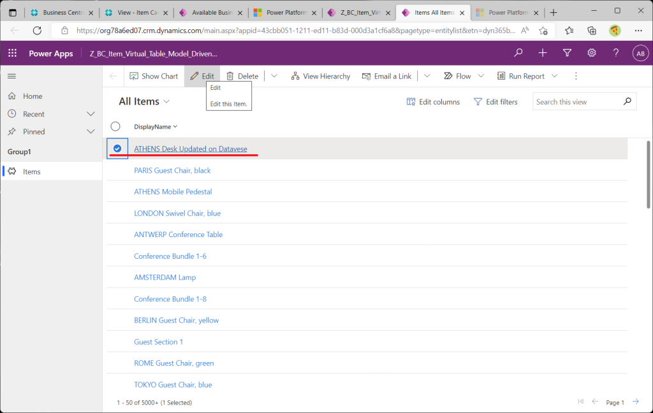Open browser Settings and more ellipsis

(x=638, y=31)
